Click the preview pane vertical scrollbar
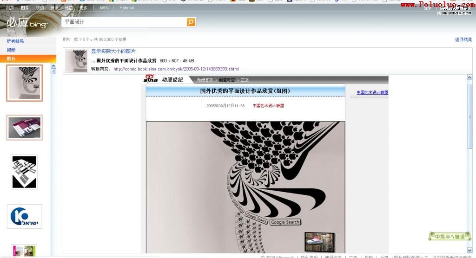This screenshot has height=258, width=476. 469,139
